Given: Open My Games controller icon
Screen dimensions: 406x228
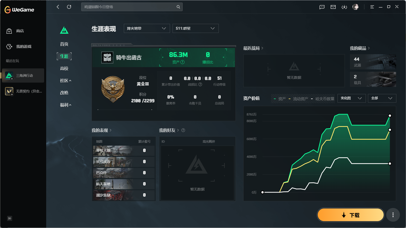Looking at the screenshot, I should [x=9, y=47].
